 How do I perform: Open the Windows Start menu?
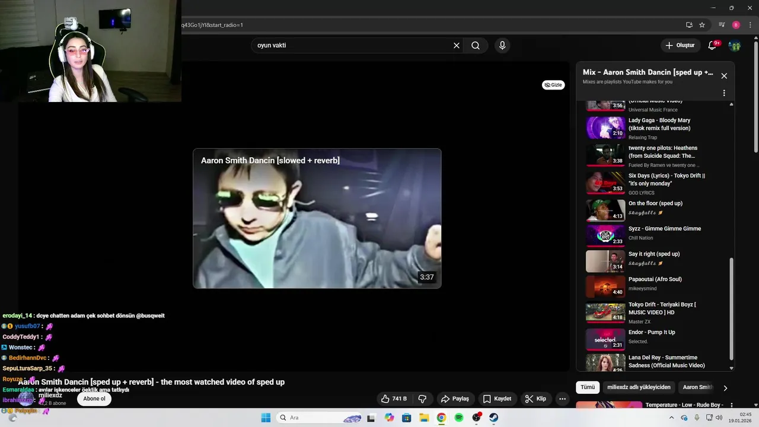[266, 418]
